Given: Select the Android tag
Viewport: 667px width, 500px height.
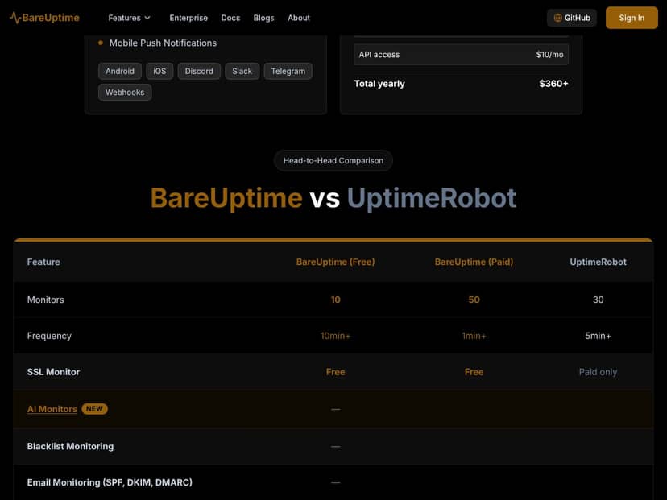Looking at the screenshot, I should 120,71.
